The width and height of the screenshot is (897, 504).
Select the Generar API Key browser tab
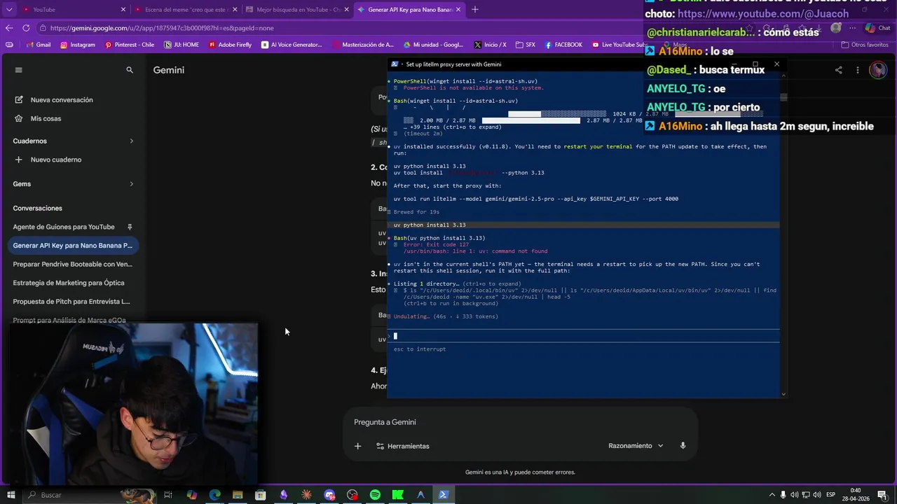(x=408, y=10)
